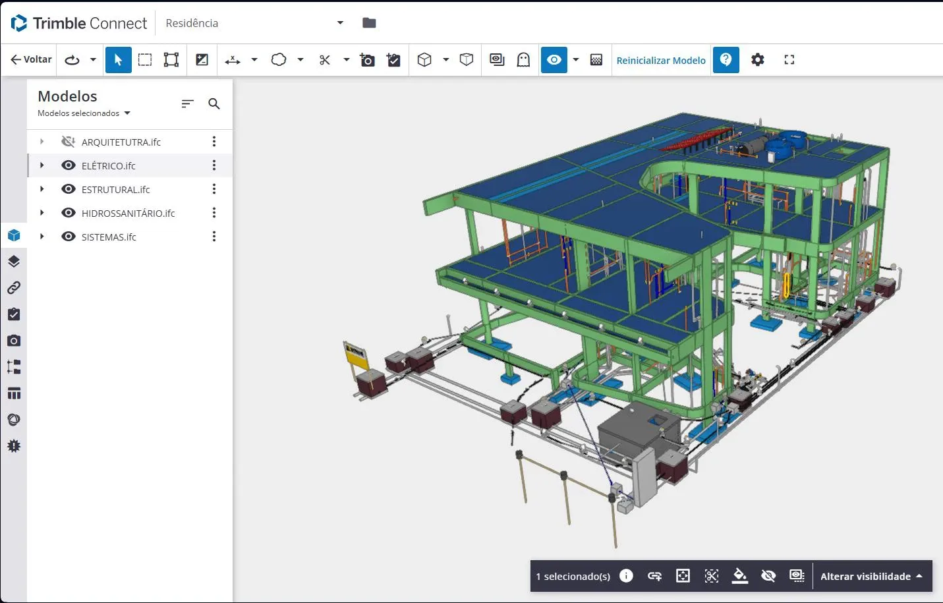This screenshot has width=943, height=603.
Task: Open the project folder icon
Action: (369, 23)
